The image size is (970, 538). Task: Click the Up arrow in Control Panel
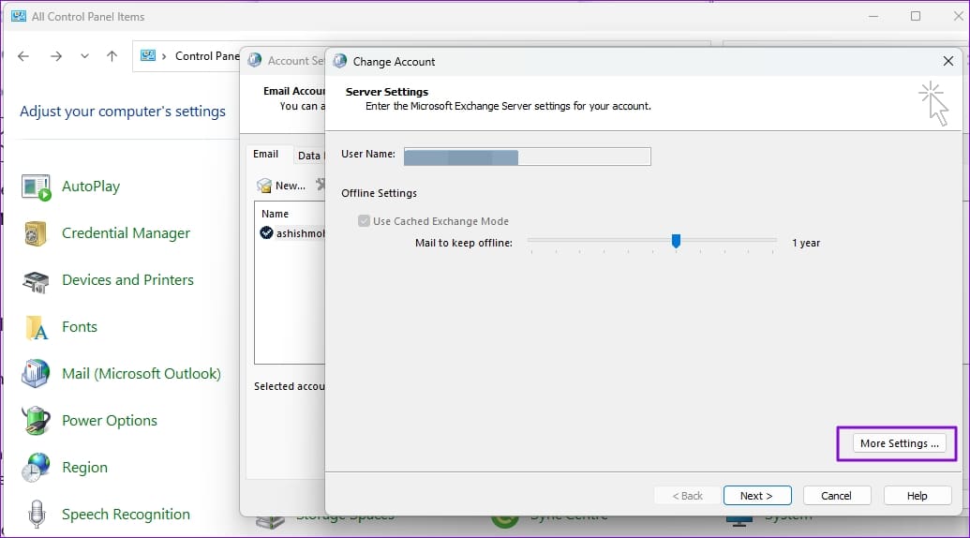point(112,56)
